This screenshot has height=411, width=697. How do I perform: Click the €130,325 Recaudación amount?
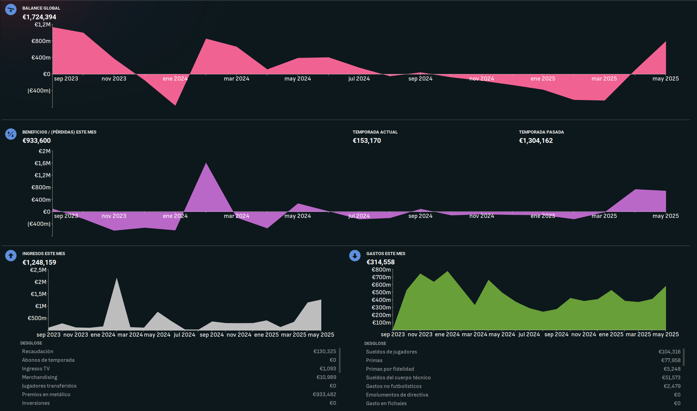point(325,351)
